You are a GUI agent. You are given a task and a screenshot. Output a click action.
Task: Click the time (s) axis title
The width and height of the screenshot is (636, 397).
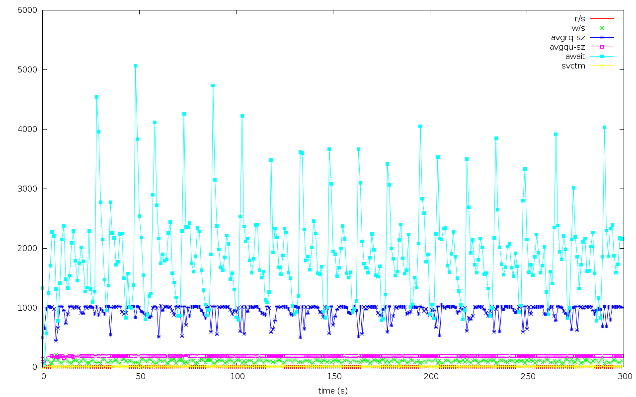[x=333, y=391]
